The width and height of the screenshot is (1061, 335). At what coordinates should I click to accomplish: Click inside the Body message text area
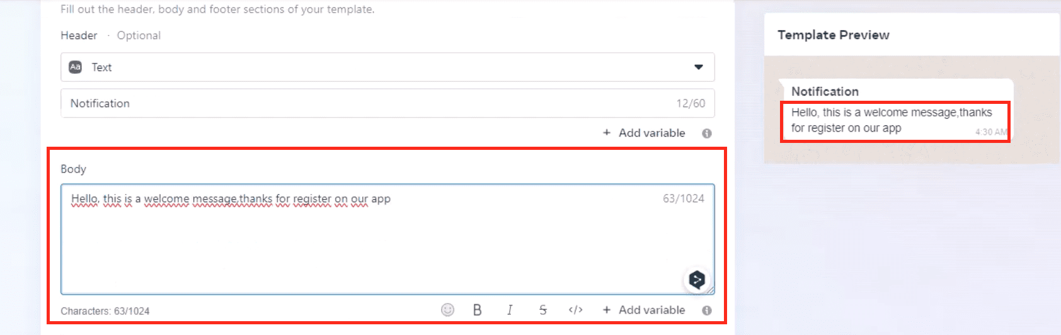click(x=378, y=246)
